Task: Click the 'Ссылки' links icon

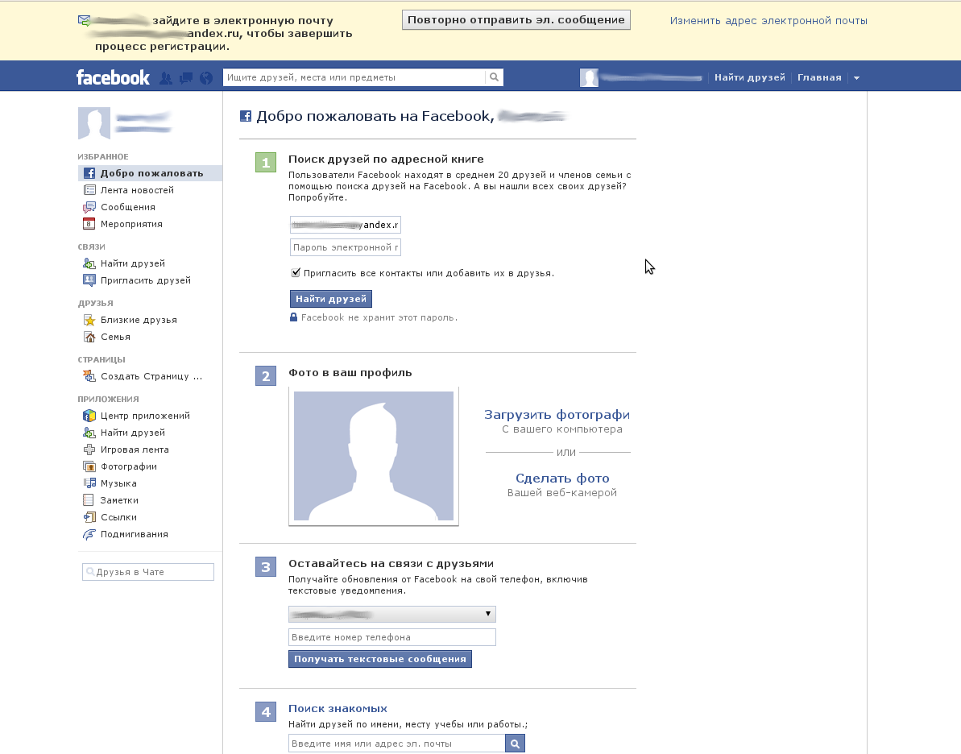Action: 89,517
